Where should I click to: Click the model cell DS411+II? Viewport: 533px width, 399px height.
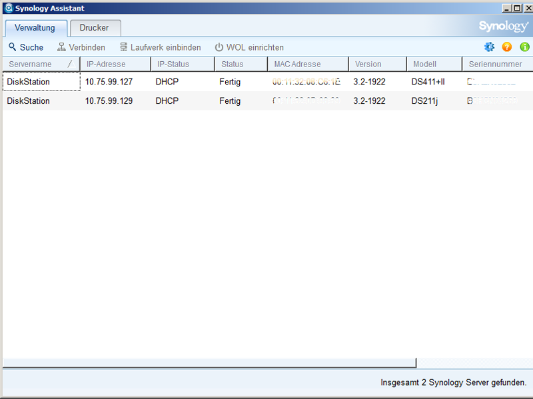coord(428,82)
